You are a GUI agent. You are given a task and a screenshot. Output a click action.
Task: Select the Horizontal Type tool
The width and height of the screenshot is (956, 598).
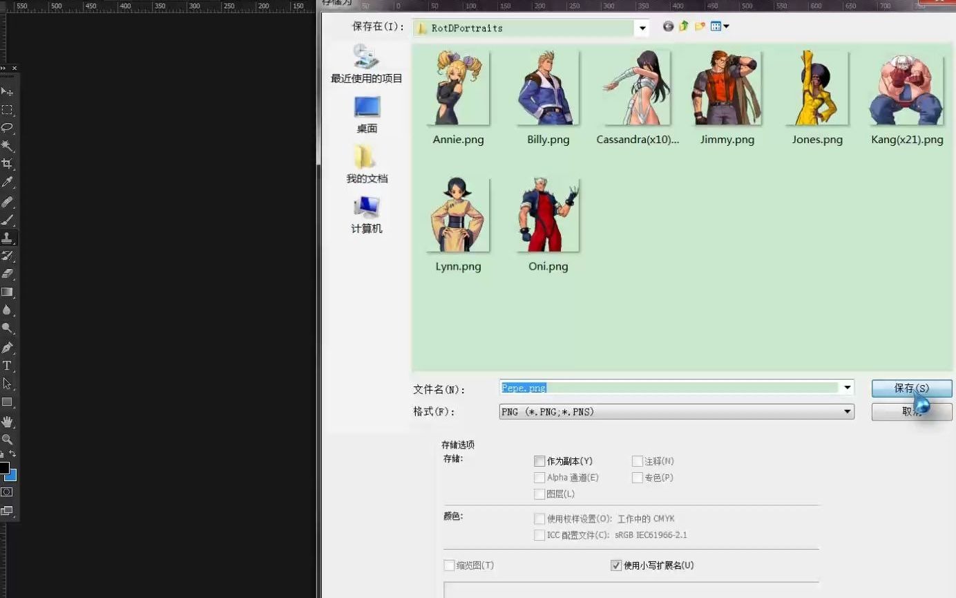pyautogui.click(x=8, y=366)
